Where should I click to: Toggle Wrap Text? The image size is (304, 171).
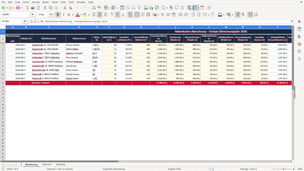click(130, 15)
